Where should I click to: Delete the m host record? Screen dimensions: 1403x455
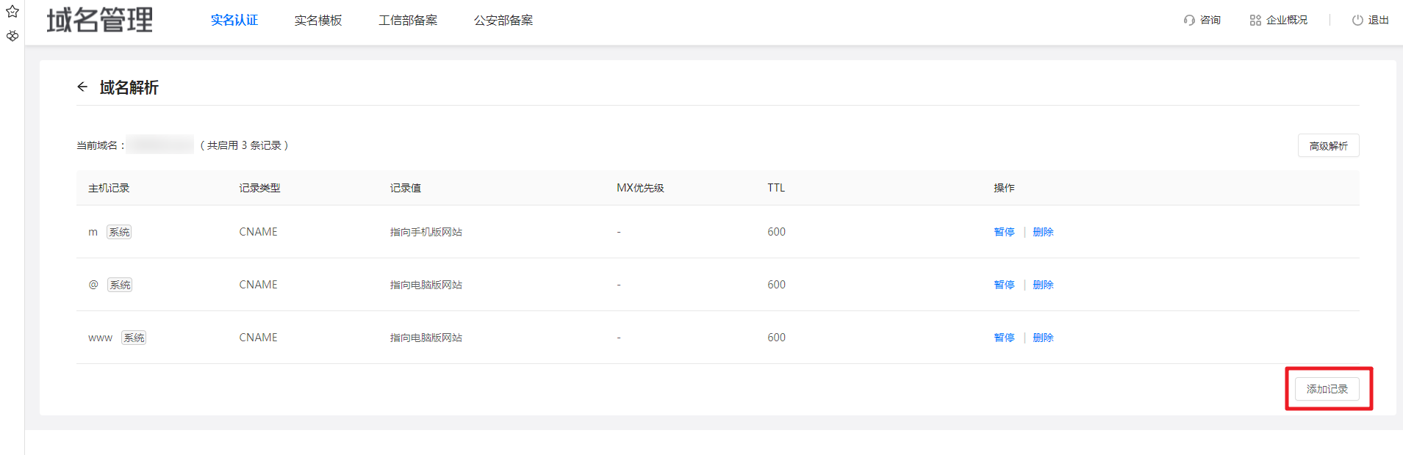(x=1043, y=232)
